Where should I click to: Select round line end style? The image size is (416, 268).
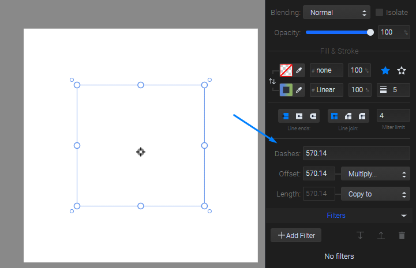(x=313, y=116)
